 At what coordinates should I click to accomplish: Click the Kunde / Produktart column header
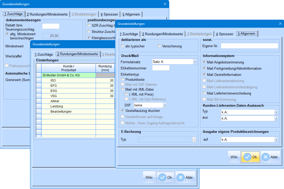coord(69,68)
